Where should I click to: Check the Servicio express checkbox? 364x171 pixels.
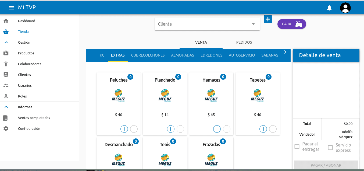tap(330, 148)
